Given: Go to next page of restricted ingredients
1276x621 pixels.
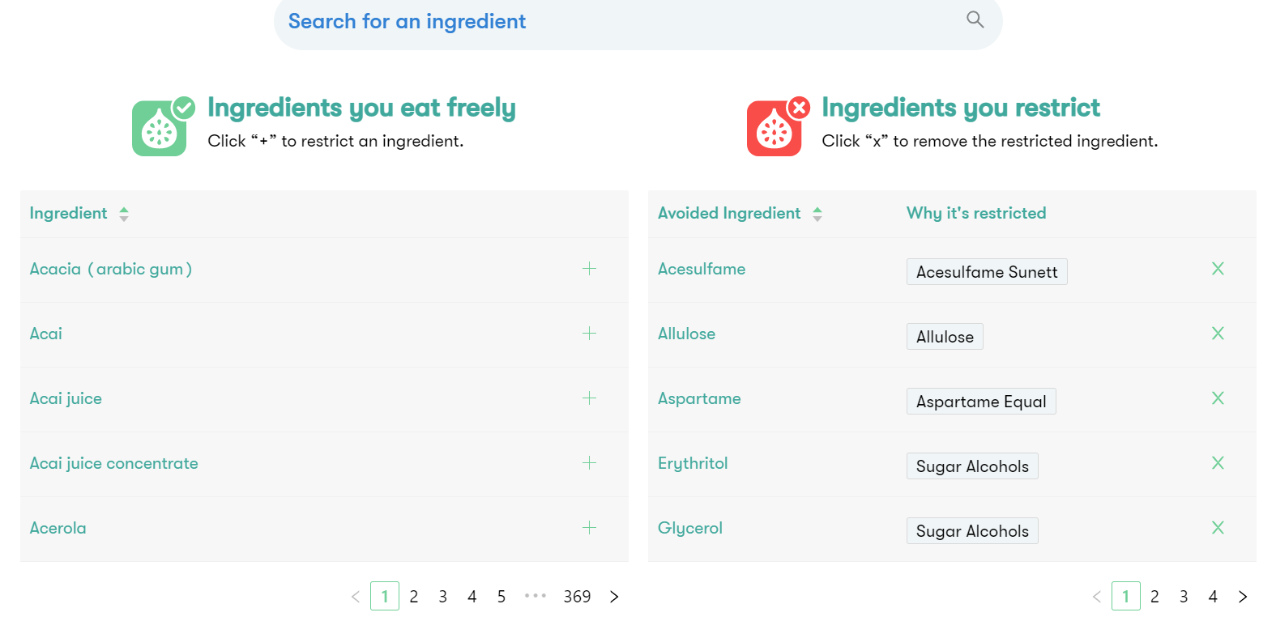Looking at the screenshot, I should click(1243, 597).
